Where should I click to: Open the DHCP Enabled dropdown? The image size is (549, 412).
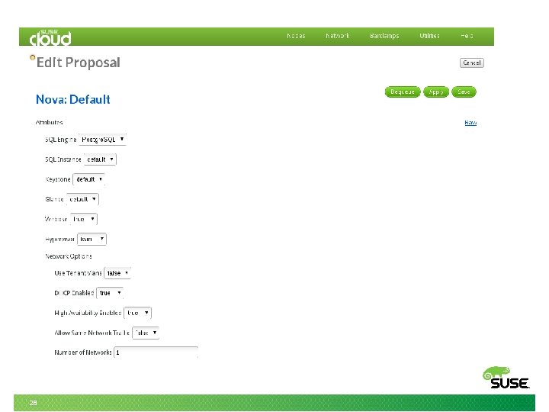tap(110, 293)
